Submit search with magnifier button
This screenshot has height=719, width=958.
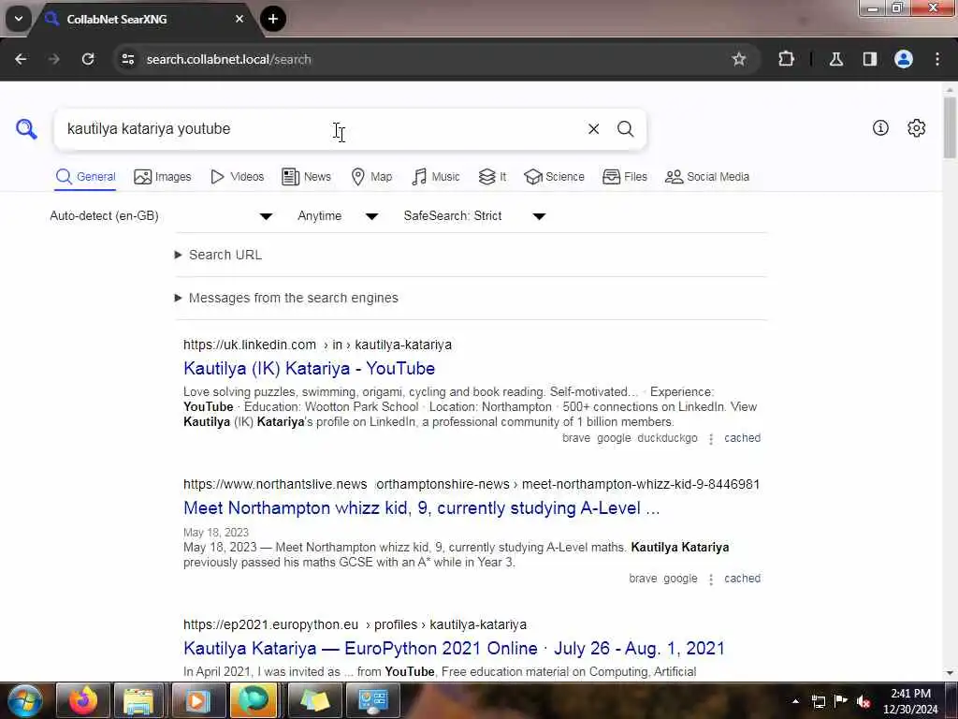[x=625, y=129]
